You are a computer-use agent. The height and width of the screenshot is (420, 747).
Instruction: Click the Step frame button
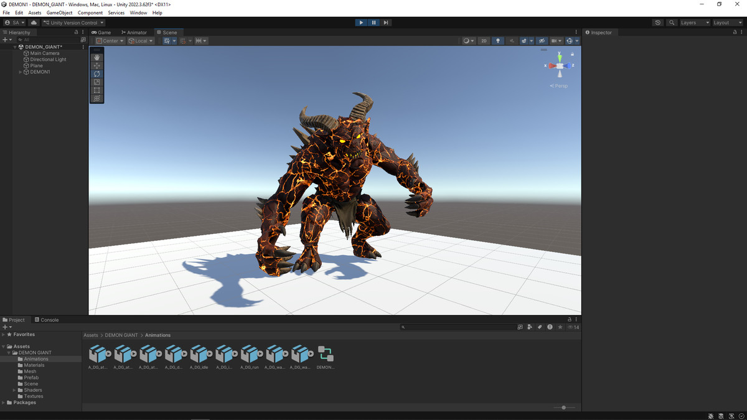tap(386, 22)
